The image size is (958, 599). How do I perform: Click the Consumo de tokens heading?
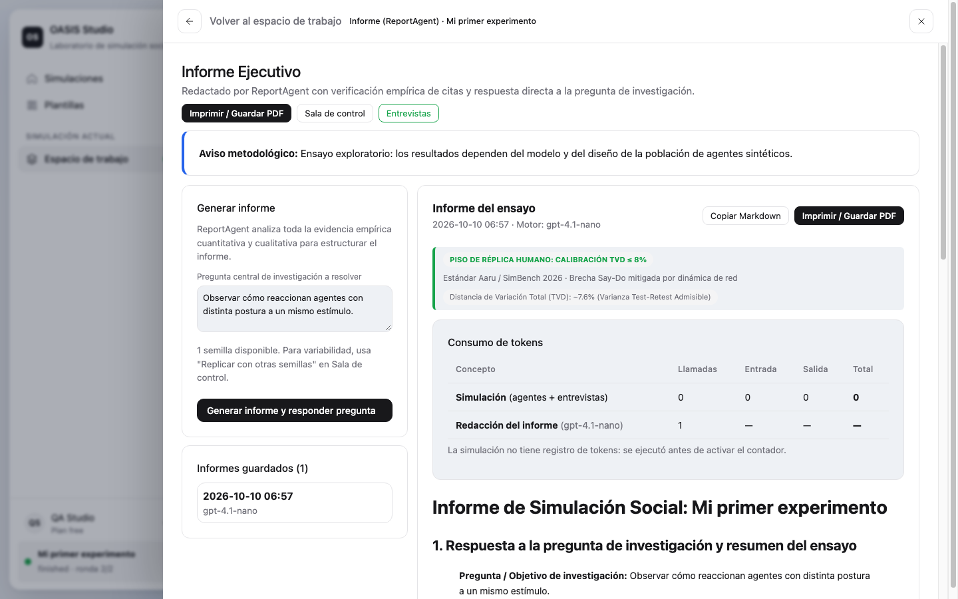pos(495,343)
